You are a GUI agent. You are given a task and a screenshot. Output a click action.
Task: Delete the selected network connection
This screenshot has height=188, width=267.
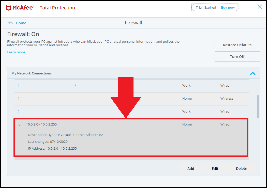[x=241, y=169]
